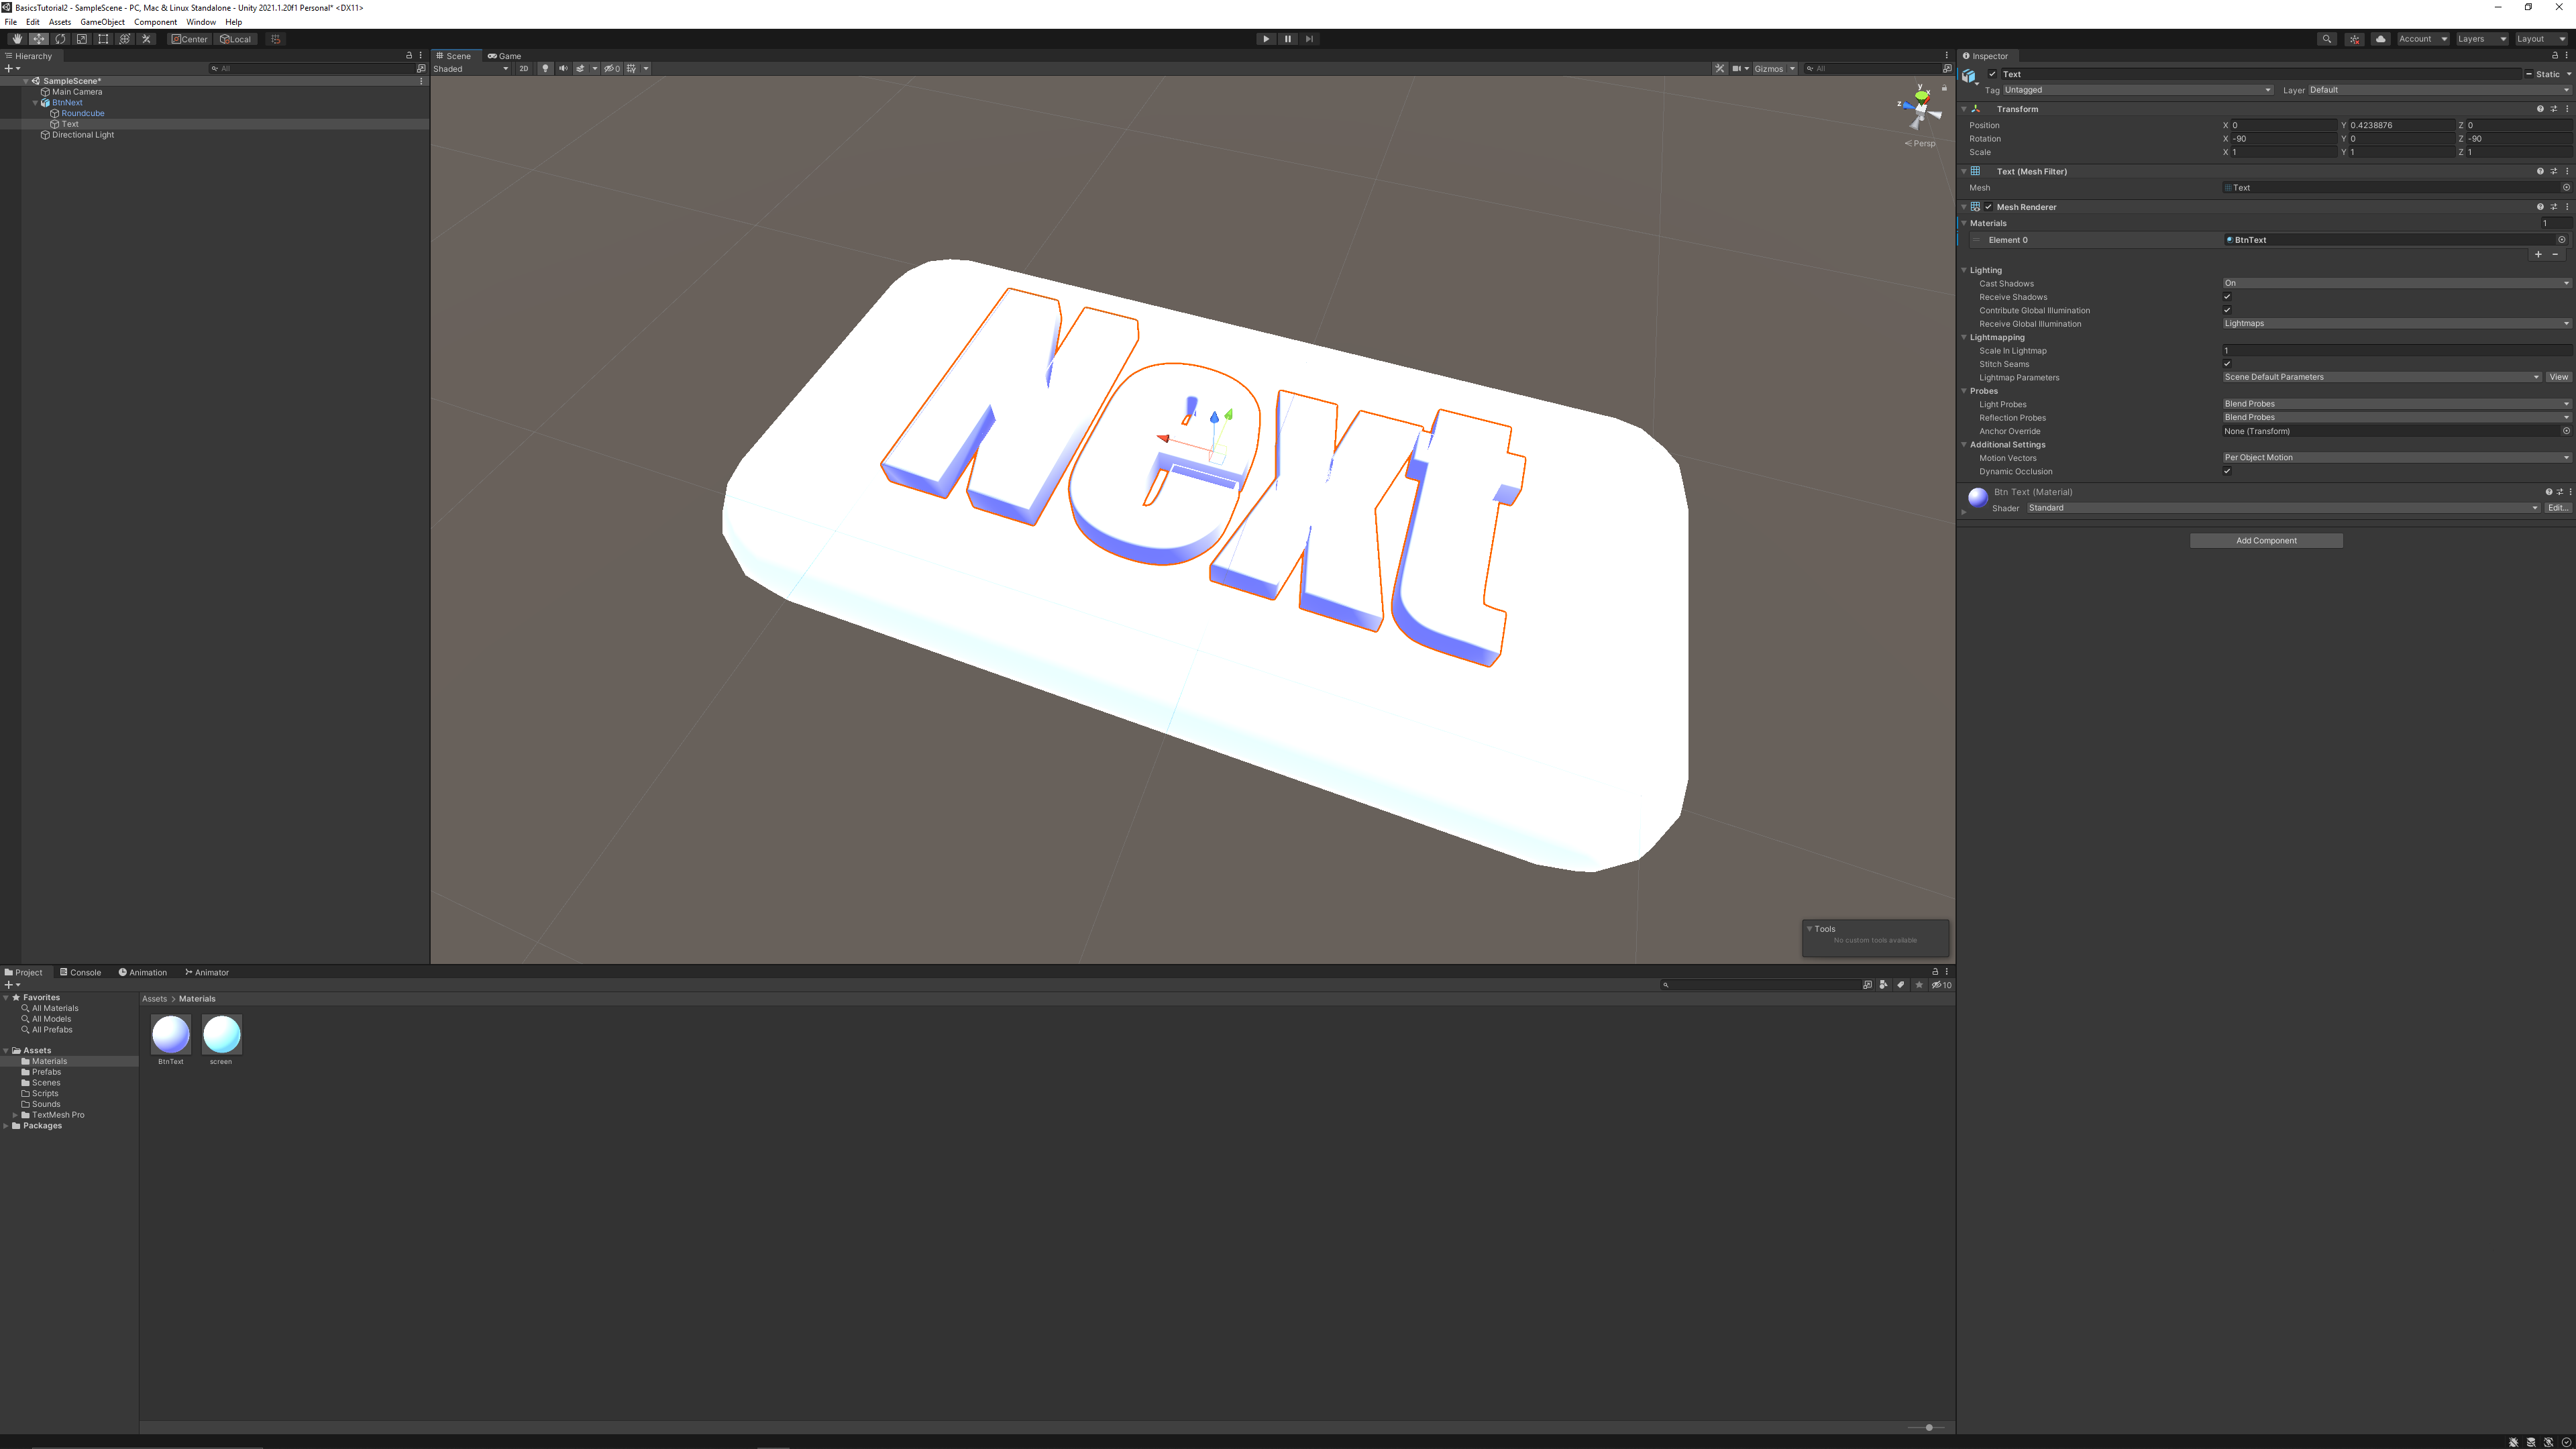
Task: Open the cloud services icon
Action: click(2380, 39)
